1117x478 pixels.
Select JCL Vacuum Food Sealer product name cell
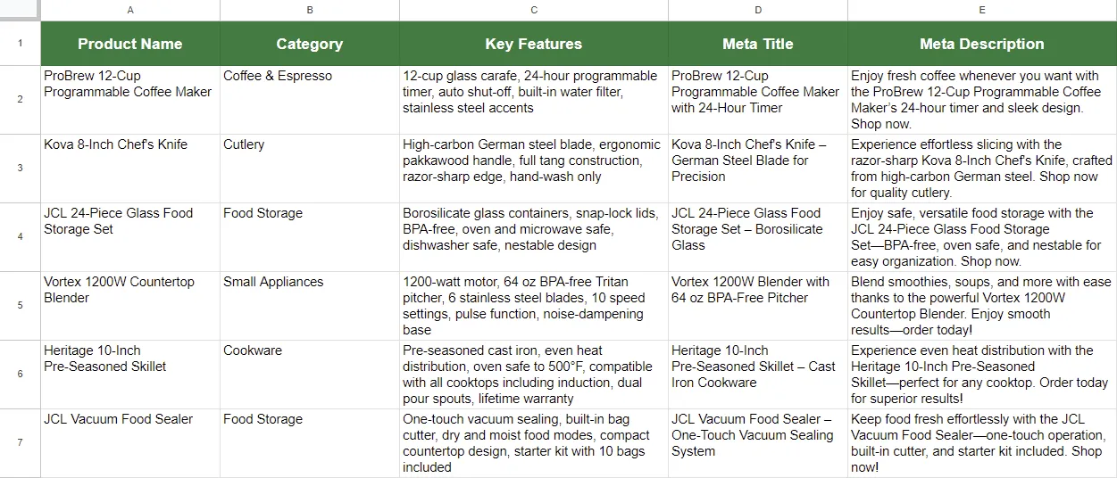point(130,442)
